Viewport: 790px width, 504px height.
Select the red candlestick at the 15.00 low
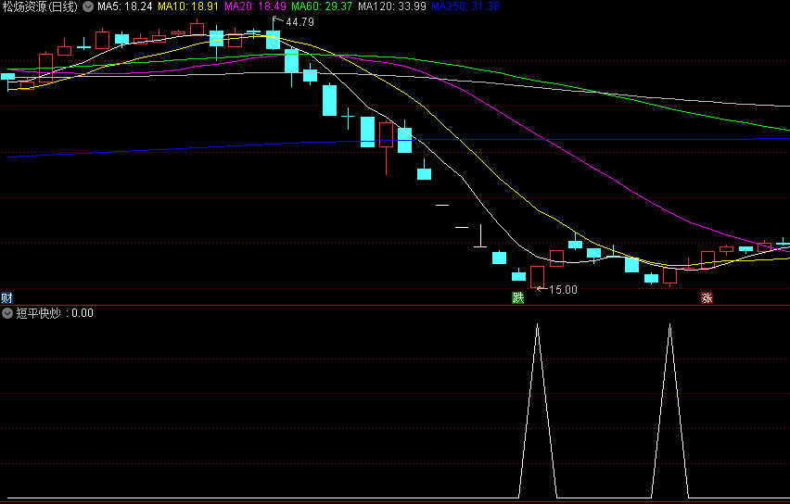point(537,277)
